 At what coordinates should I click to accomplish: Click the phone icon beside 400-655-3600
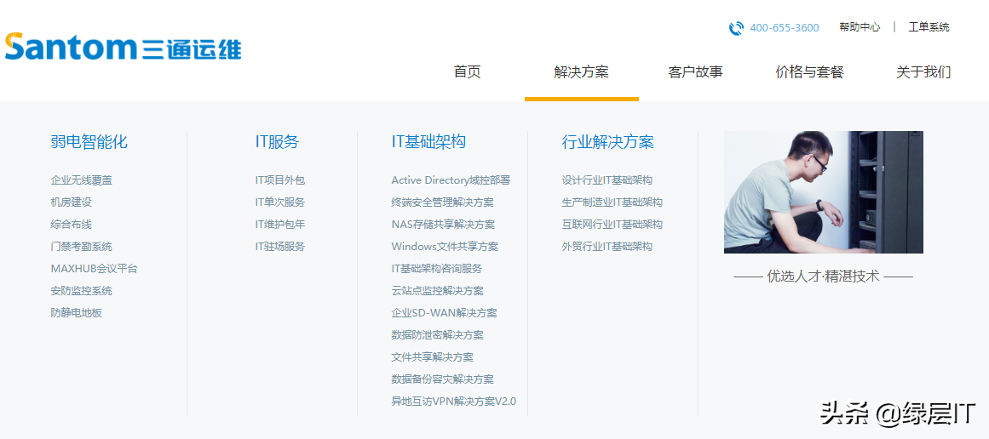(x=736, y=28)
